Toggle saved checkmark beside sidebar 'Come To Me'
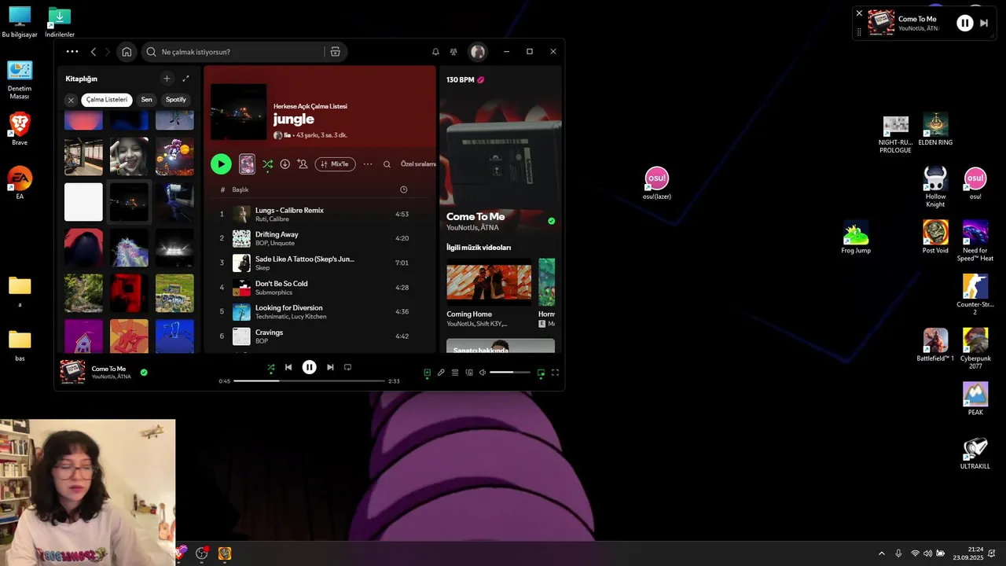Screen dimensions: 1006x566 pos(551,221)
